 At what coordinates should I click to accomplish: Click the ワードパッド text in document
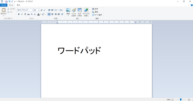79,51
